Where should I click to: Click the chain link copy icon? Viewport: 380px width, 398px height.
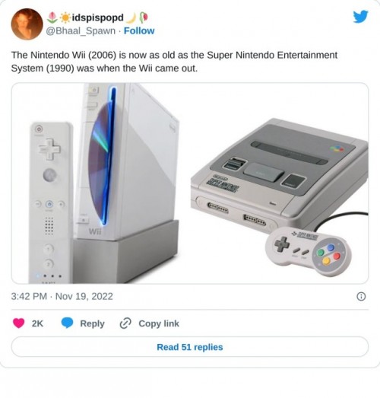(125, 323)
